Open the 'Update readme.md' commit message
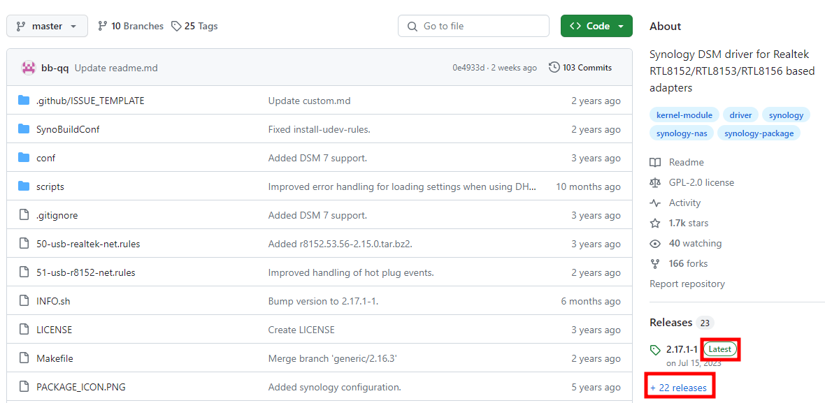Image resolution: width=825 pixels, height=403 pixels. coord(116,68)
